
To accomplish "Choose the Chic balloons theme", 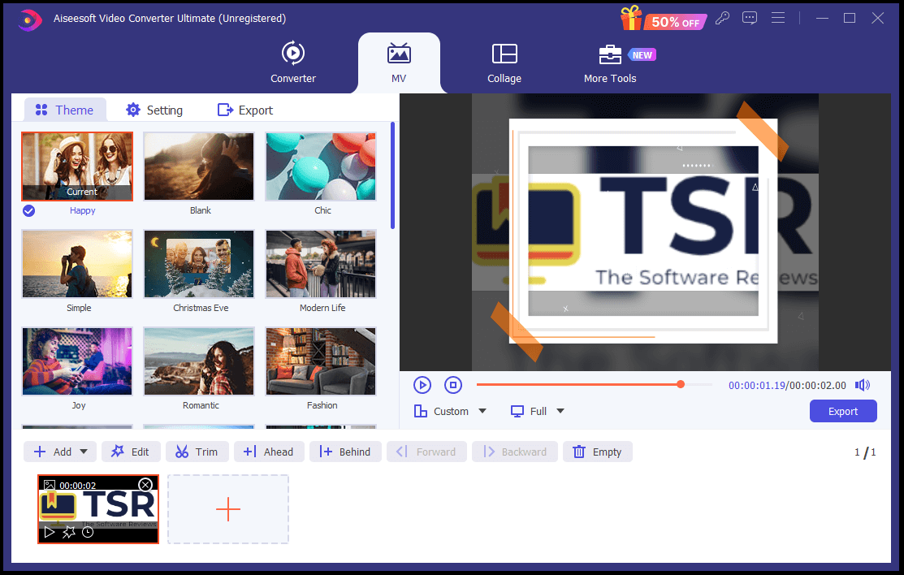I will coord(321,166).
